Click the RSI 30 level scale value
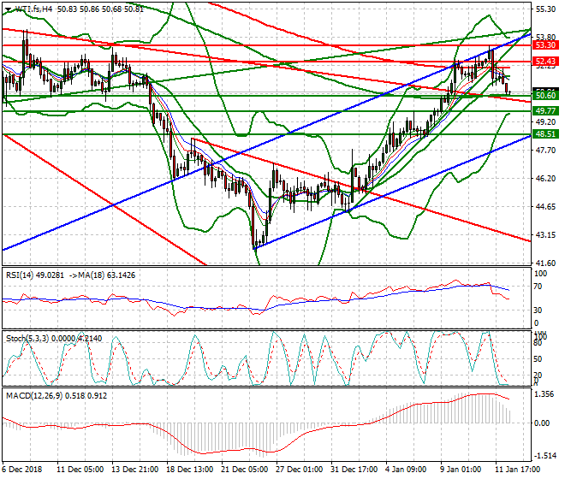The image size is (565, 479). 538,310
